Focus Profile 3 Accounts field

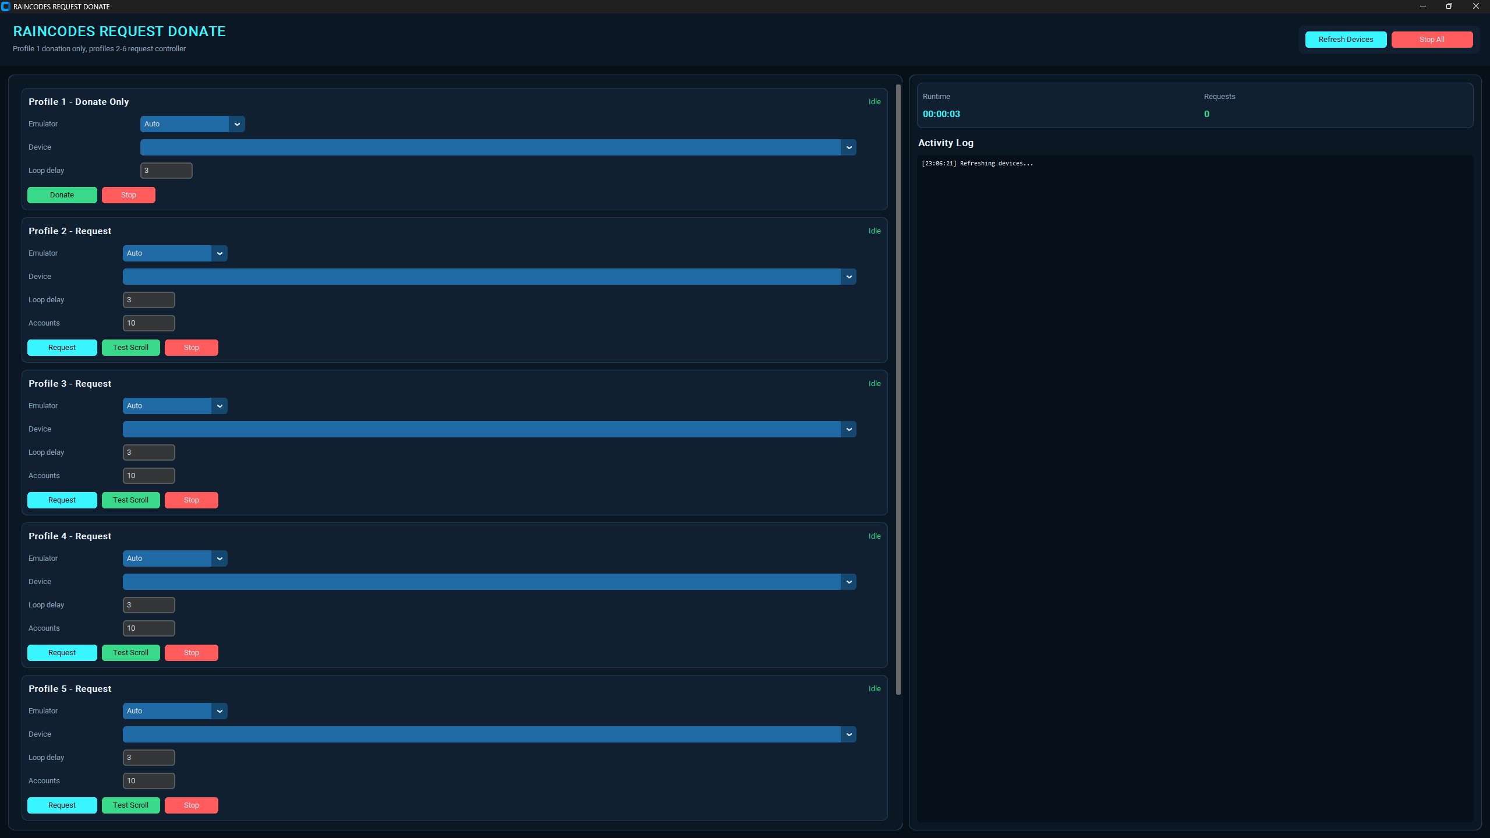pos(148,476)
